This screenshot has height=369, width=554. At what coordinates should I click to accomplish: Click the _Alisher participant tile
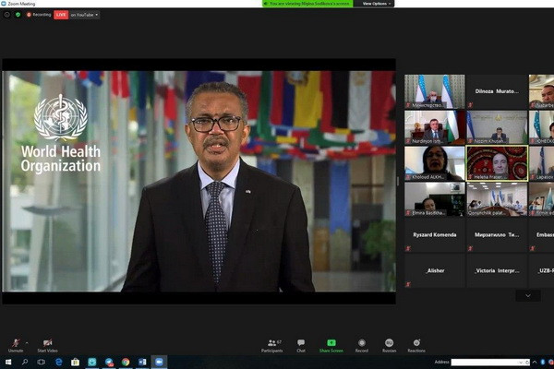coord(435,270)
